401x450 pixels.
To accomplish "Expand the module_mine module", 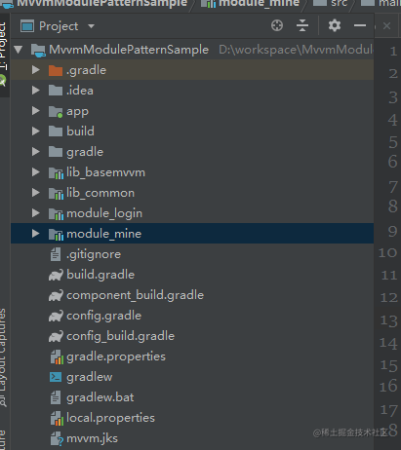I will pyautogui.click(x=36, y=234).
